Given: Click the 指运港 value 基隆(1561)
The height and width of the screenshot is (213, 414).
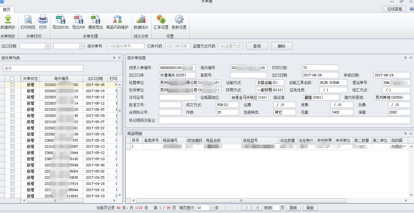Looking at the screenshot, I should pos(321,97).
